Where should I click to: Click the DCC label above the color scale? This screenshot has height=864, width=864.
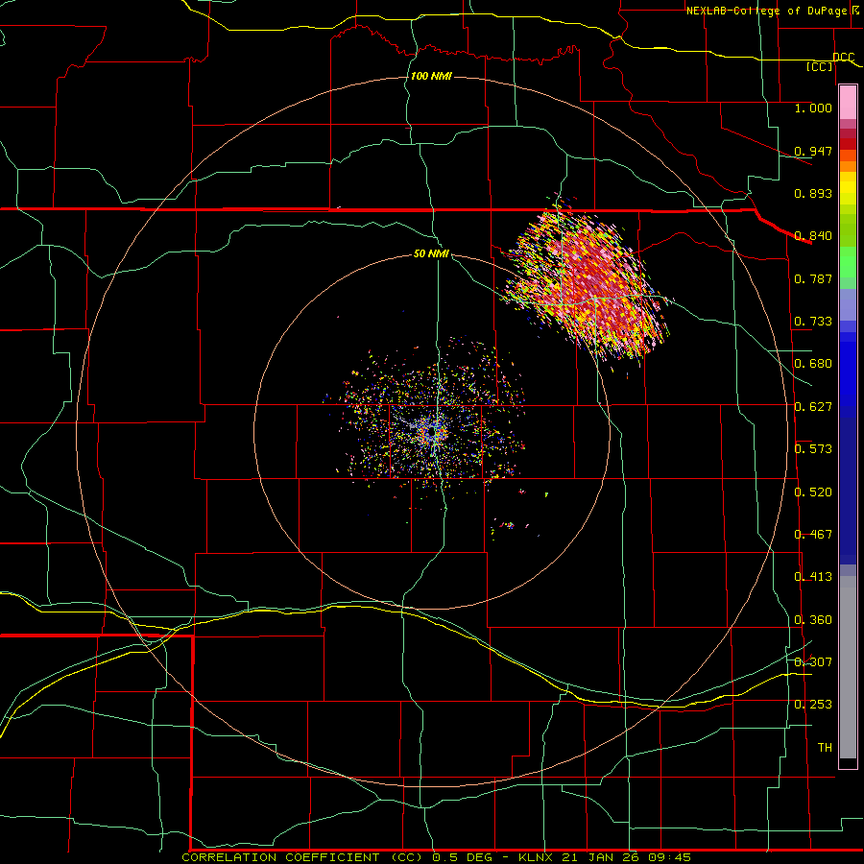843,58
